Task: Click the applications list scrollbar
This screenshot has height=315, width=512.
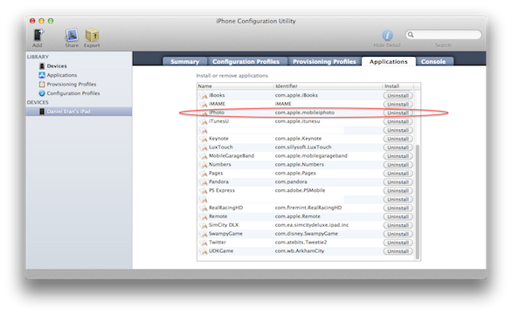Action: pyautogui.click(x=418, y=202)
